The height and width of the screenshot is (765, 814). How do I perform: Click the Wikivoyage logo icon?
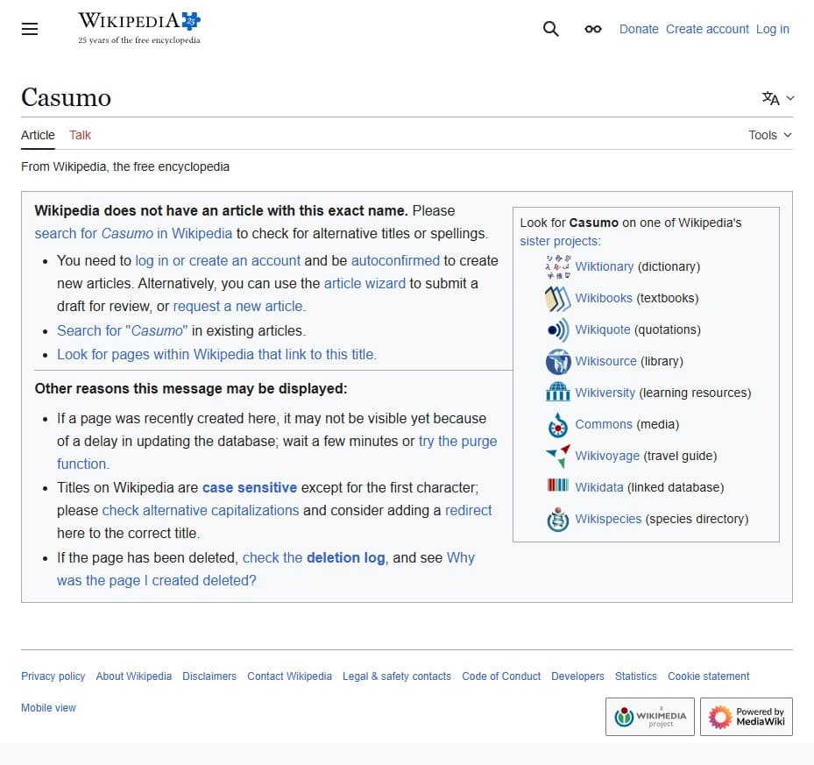click(559, 456)
